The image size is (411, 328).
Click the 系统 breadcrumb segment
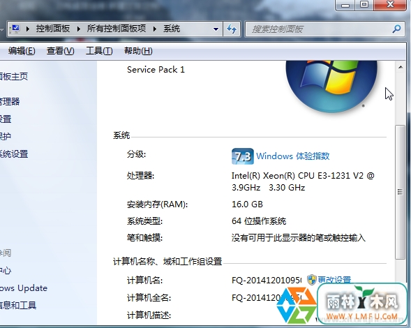pos(172,29)
